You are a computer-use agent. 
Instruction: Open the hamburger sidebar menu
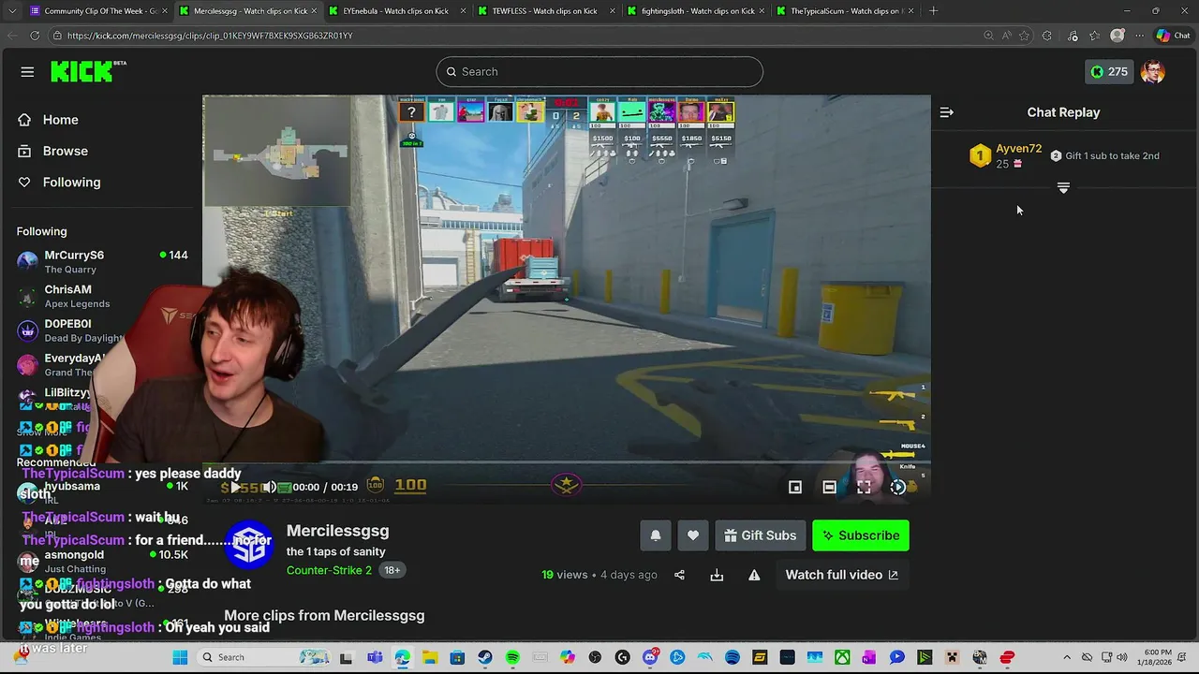pos(27,72)
